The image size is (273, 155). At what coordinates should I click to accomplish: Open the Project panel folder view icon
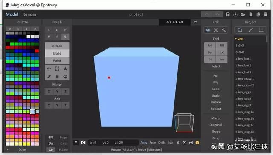point(240,30)
